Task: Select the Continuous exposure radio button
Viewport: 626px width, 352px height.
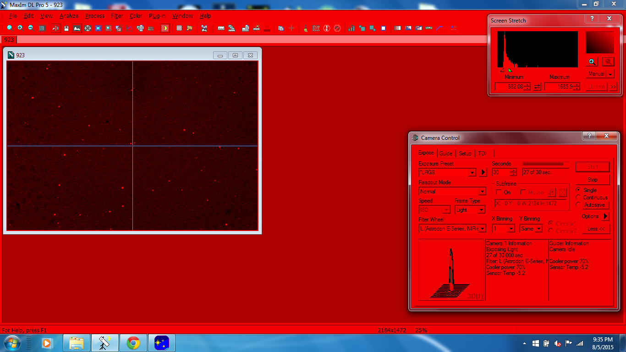Action: pyautogui.click(x=578, y=198)
